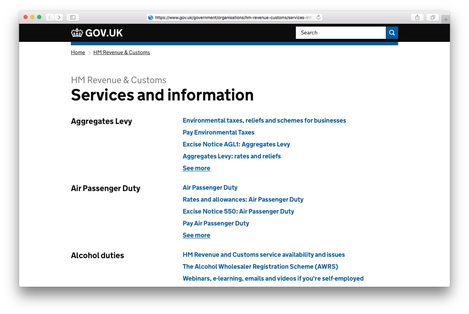
Task: Open Rates and allowances: Air Passenger Duty
Action: pos(243,200)
